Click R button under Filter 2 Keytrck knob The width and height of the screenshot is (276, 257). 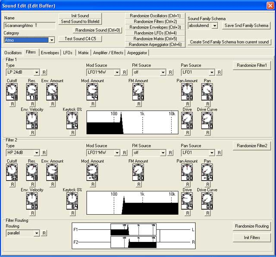click(x=72, y=212)
